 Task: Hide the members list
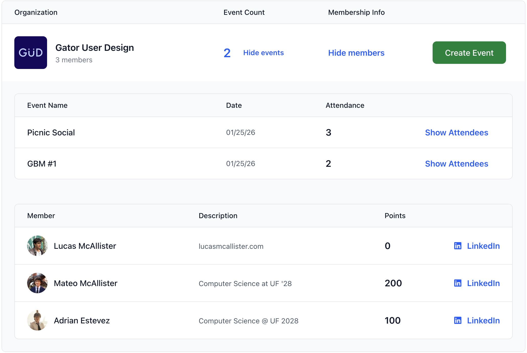(356, 53)
